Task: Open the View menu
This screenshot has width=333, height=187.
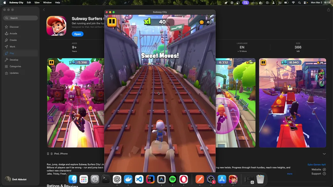Action: click(37, 3)
